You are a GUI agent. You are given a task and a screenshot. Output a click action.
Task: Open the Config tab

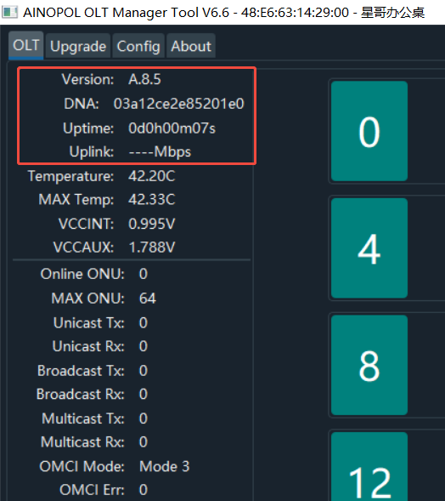coord(138,46)
